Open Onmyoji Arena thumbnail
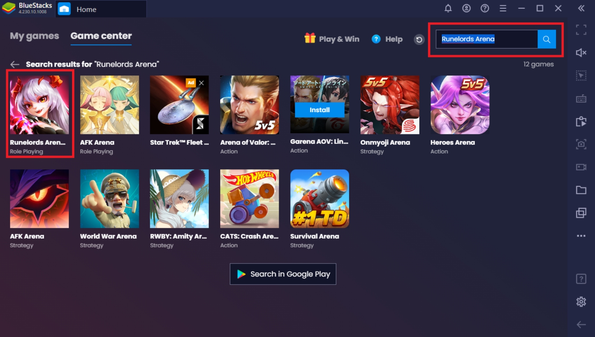The image size is (595, 337). tap(390, 105)
